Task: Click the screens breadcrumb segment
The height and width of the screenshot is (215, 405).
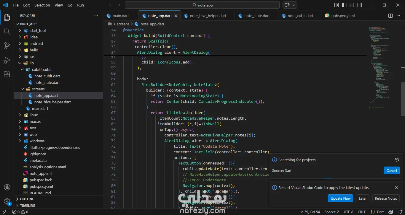Action: tap(123, 24)
